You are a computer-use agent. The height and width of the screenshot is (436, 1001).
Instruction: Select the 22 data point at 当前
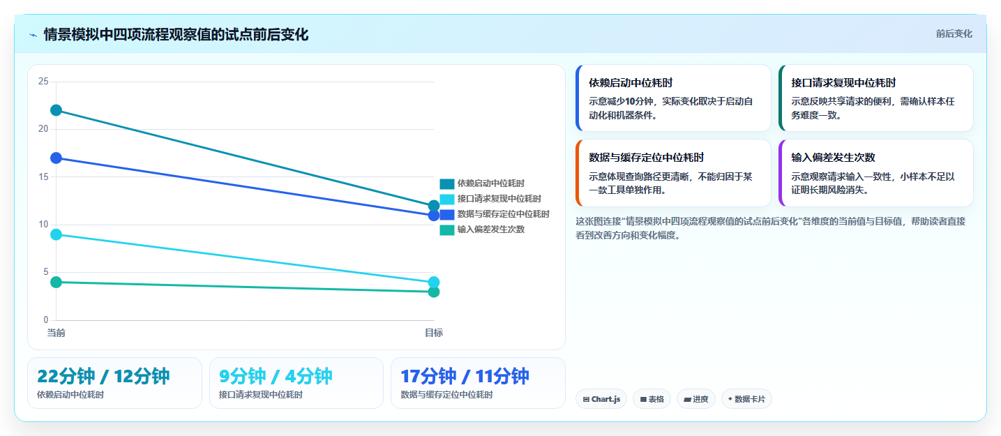[56, 110]
